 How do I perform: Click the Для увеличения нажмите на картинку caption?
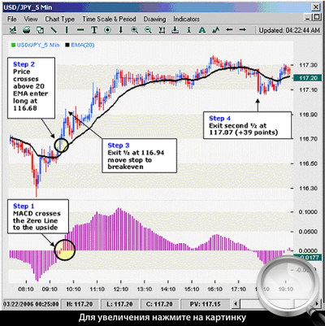[162, 317]
